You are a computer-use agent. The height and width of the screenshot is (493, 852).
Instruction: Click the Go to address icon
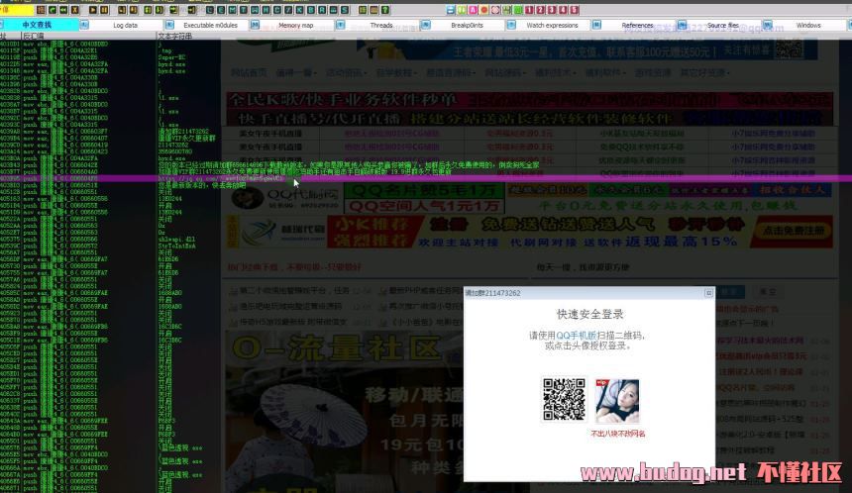pos(192,10)
